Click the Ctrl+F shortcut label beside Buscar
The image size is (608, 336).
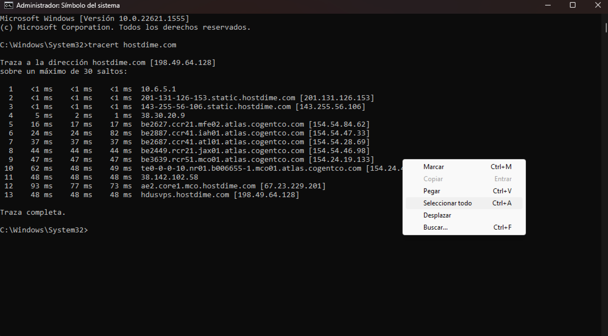(x=502, y=227)
